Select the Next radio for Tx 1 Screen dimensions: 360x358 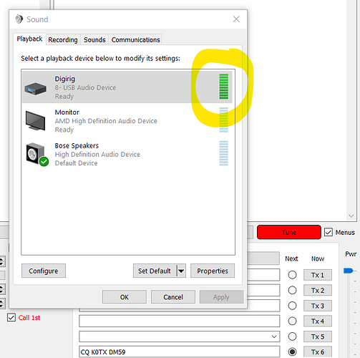click(292, 275)
